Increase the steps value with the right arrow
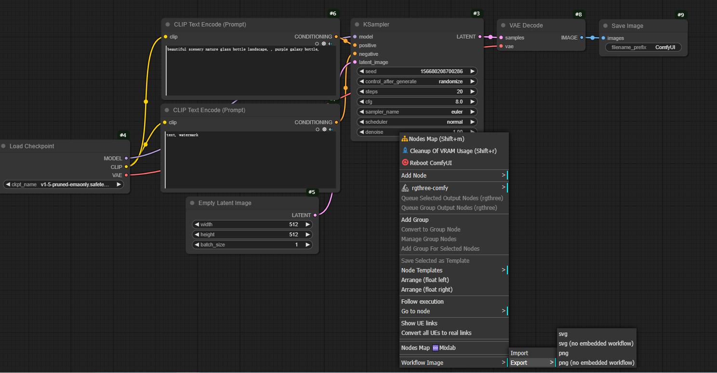 472,91
